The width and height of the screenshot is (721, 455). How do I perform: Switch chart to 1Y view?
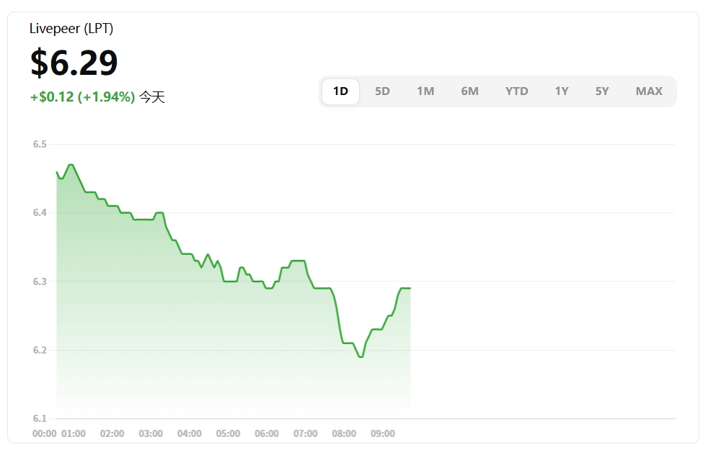[562, 91]
